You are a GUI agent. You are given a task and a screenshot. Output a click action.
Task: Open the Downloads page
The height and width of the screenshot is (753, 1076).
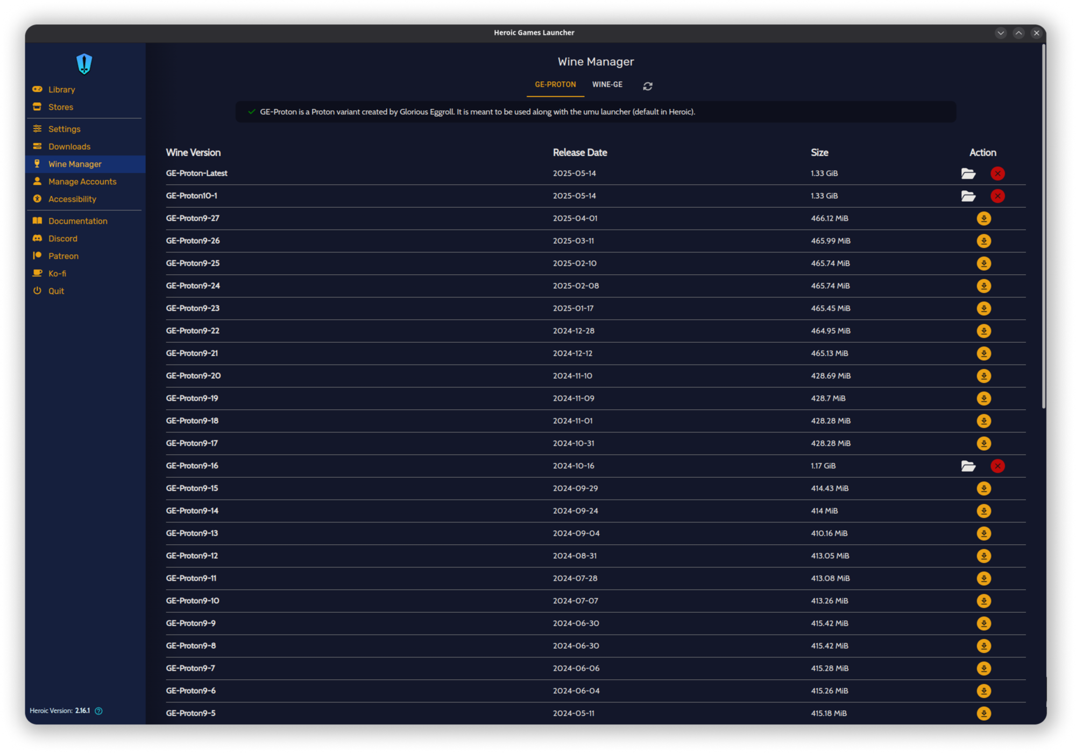click(x=85, y=147)
